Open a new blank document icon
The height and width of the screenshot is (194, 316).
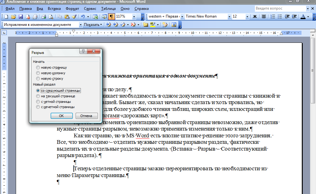pos(6,17)
